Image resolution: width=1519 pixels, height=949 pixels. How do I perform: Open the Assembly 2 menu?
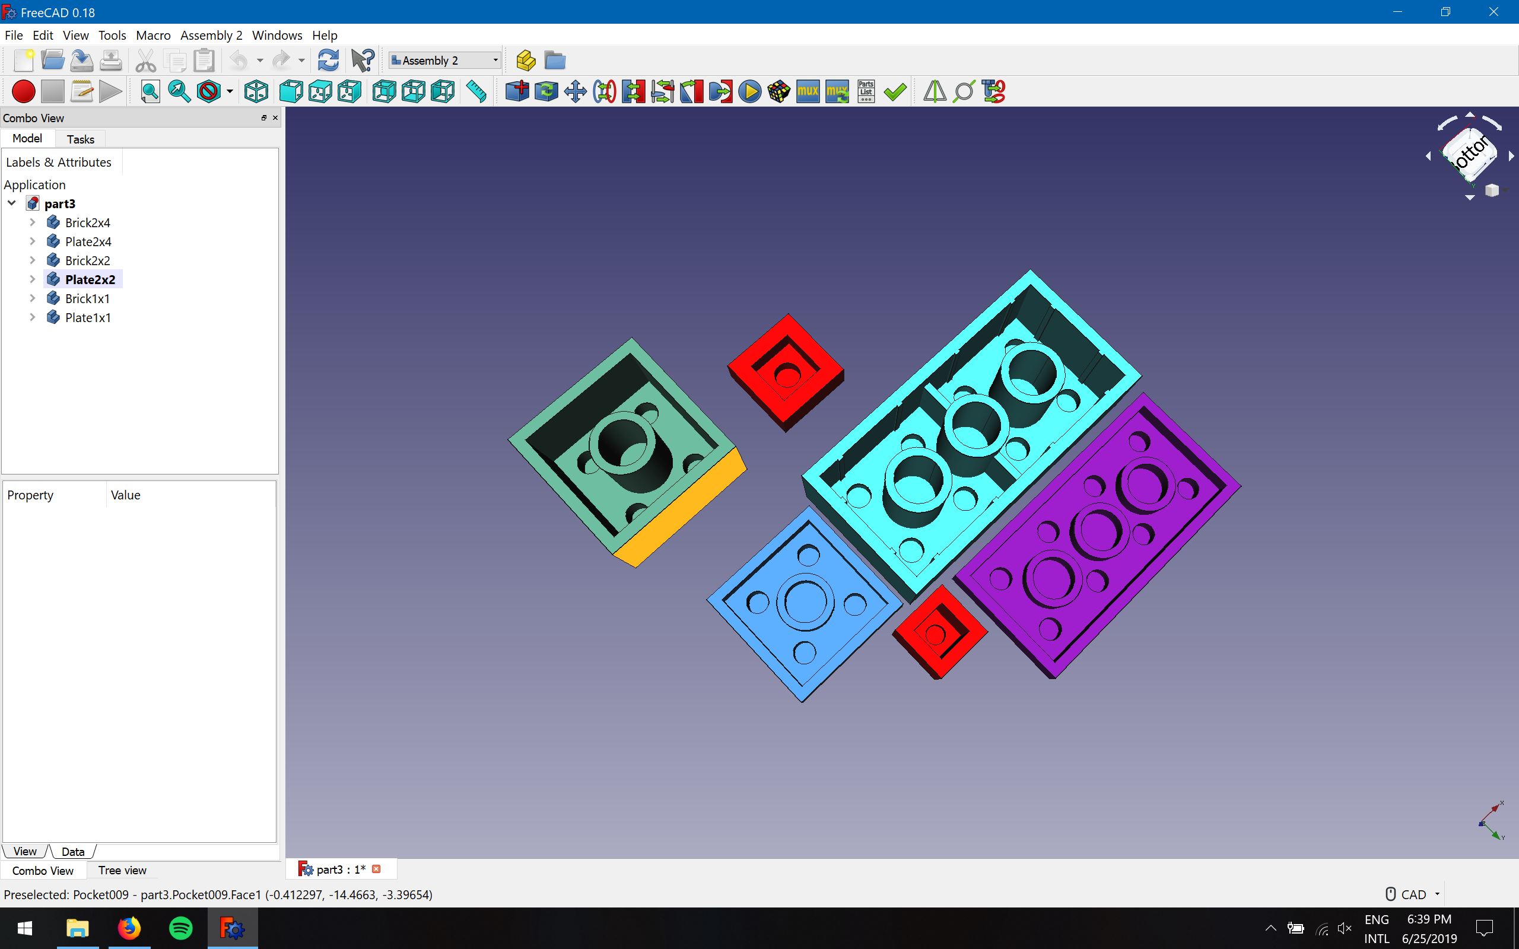(x=211, y=35)
